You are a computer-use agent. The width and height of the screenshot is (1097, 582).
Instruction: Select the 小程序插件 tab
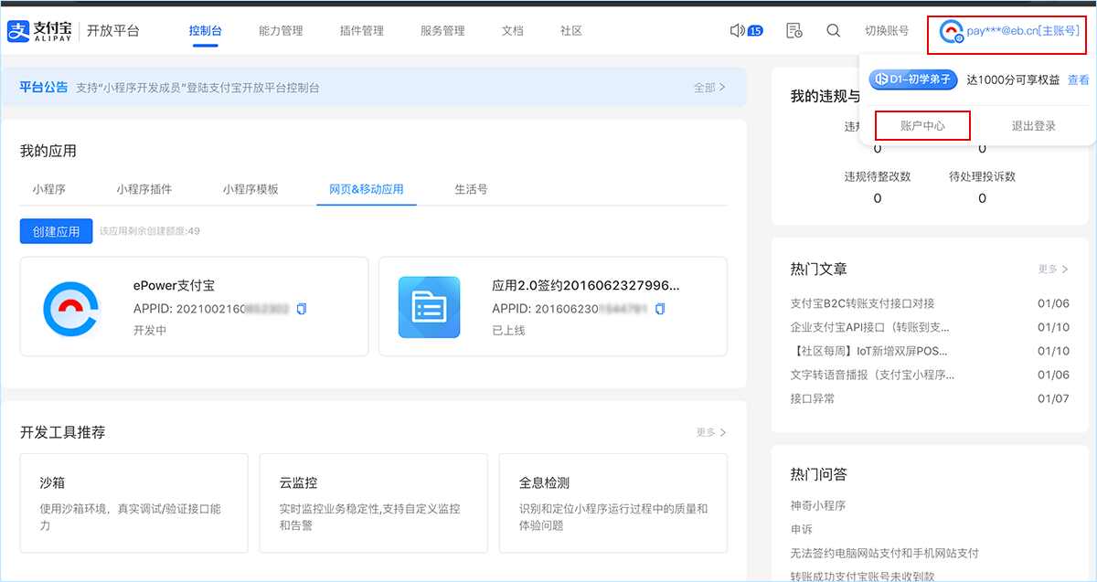click(x=144, y=189)
